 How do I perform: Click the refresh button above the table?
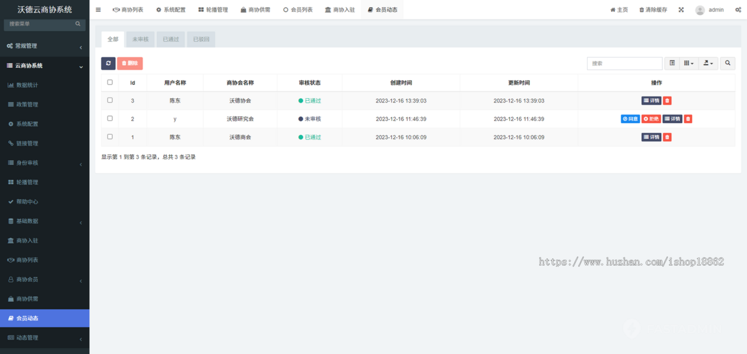click(108, 63)
